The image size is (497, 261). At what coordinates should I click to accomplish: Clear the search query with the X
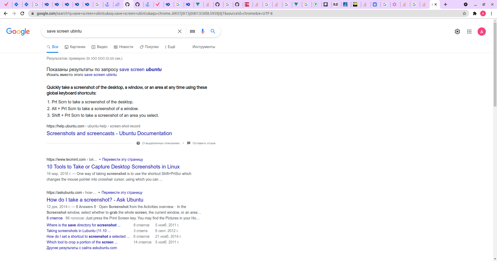(x=180, y=31)
